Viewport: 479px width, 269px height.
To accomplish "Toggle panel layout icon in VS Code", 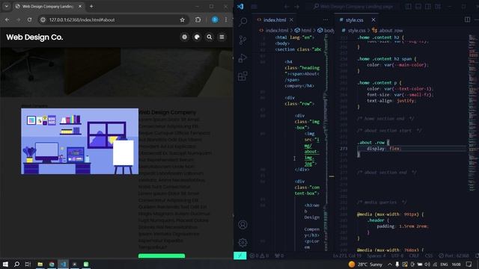I will coord(418,7).
